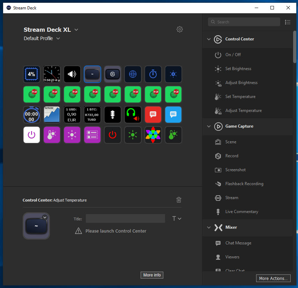This screenshot has width=298, height=288.
Task: Click the first green free key in row two
Action: 31,94
